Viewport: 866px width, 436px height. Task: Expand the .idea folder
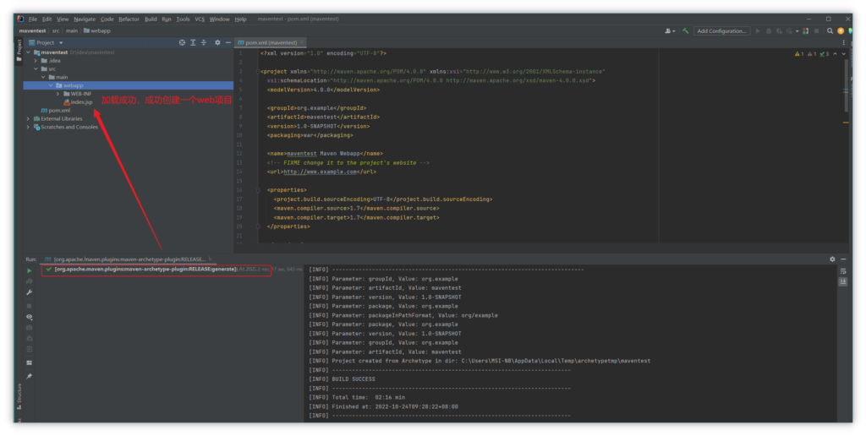point(36,61)
